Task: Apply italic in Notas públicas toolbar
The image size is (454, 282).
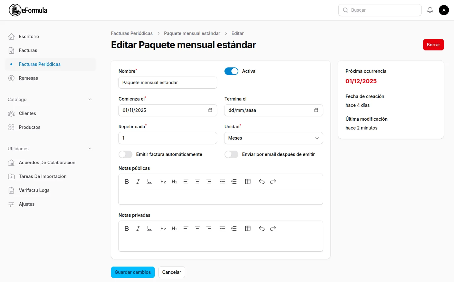Action: click(x=138, y=181)
